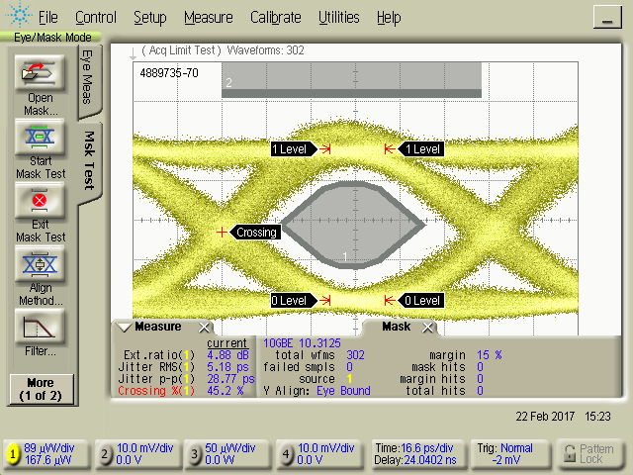
Task: Click the Pattern Lock icon button
Action: [589, 454]
